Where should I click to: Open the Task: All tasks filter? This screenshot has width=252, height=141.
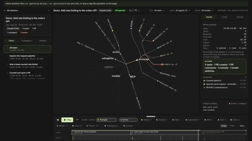pos(156,10)
